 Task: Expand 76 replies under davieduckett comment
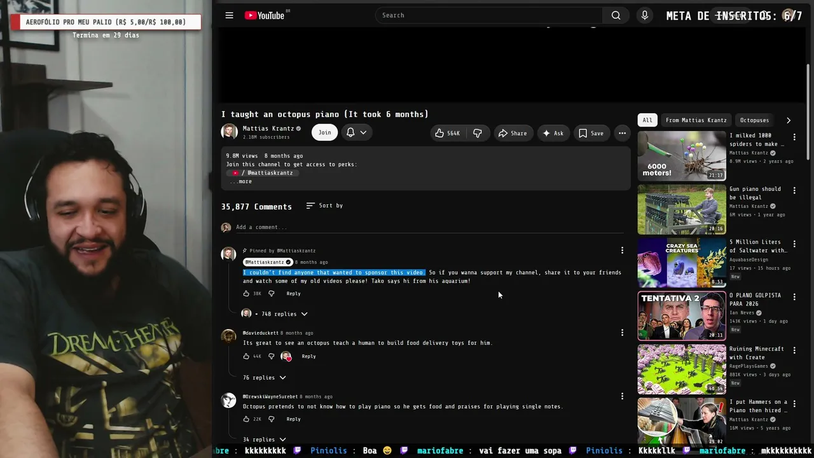click(265, 378)
